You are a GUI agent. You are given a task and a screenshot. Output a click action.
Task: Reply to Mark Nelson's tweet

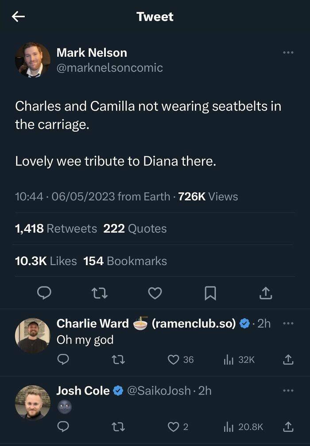44,293
